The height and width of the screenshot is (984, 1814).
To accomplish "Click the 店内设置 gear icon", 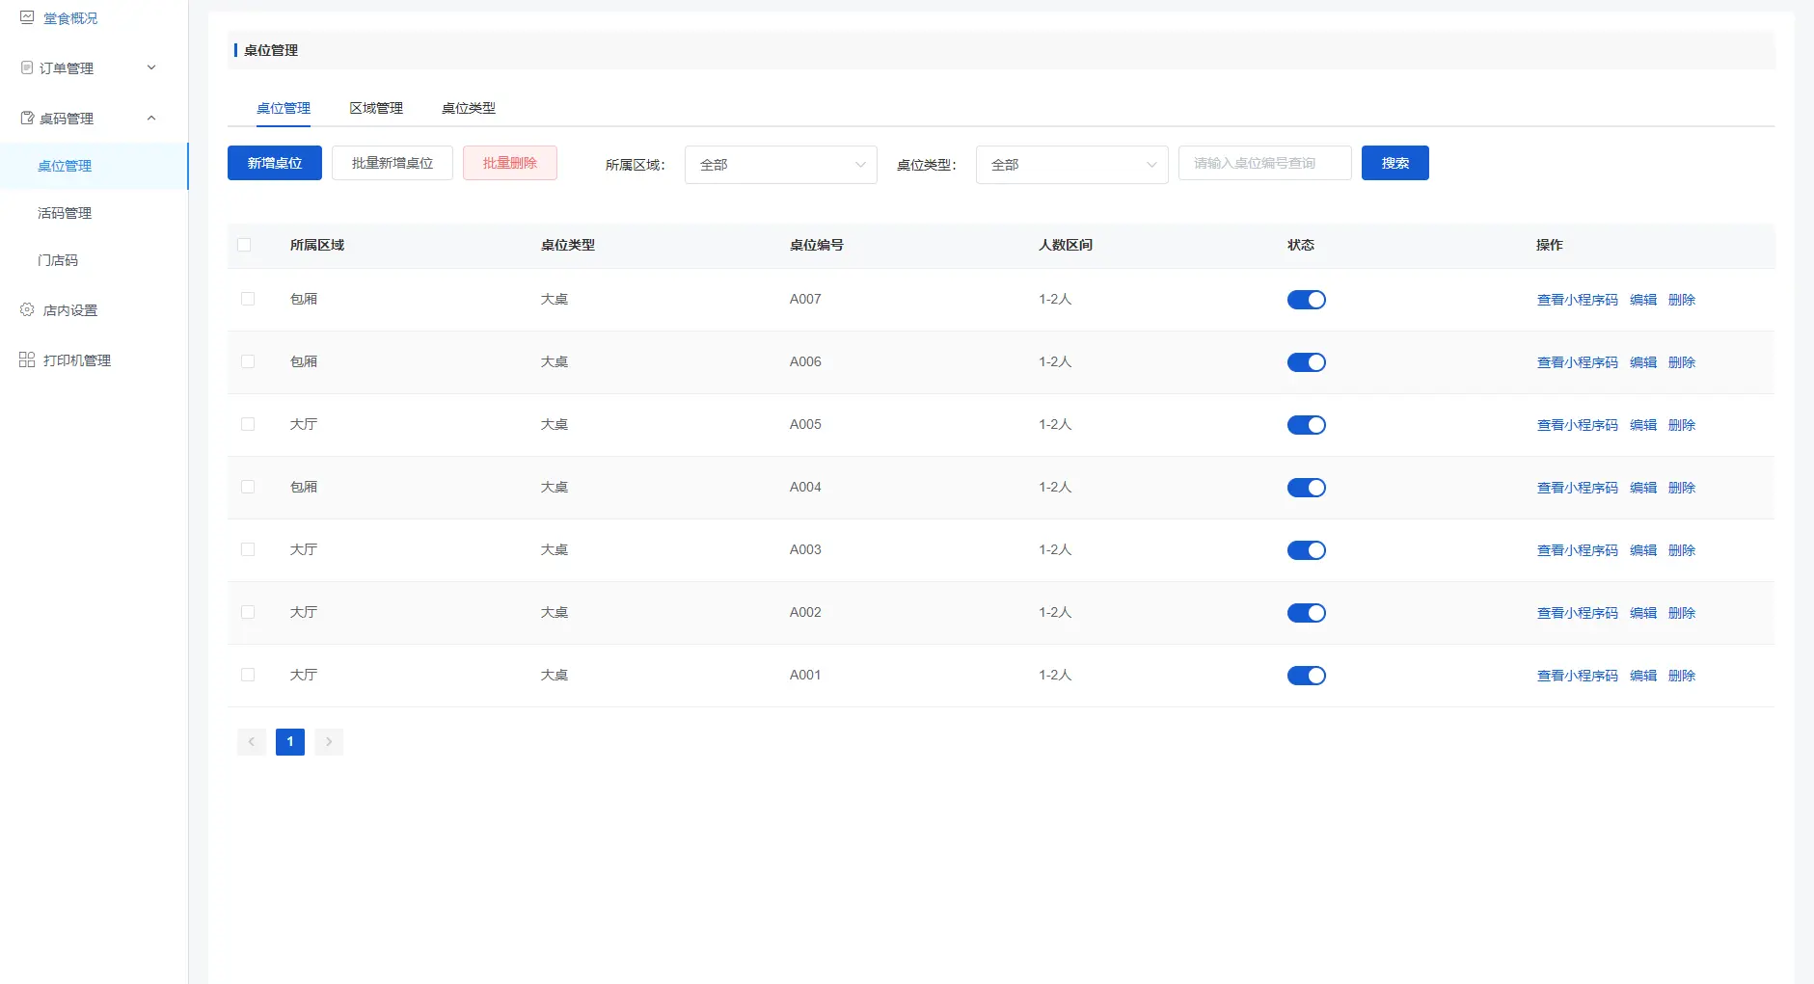I will tap(27, 309).
